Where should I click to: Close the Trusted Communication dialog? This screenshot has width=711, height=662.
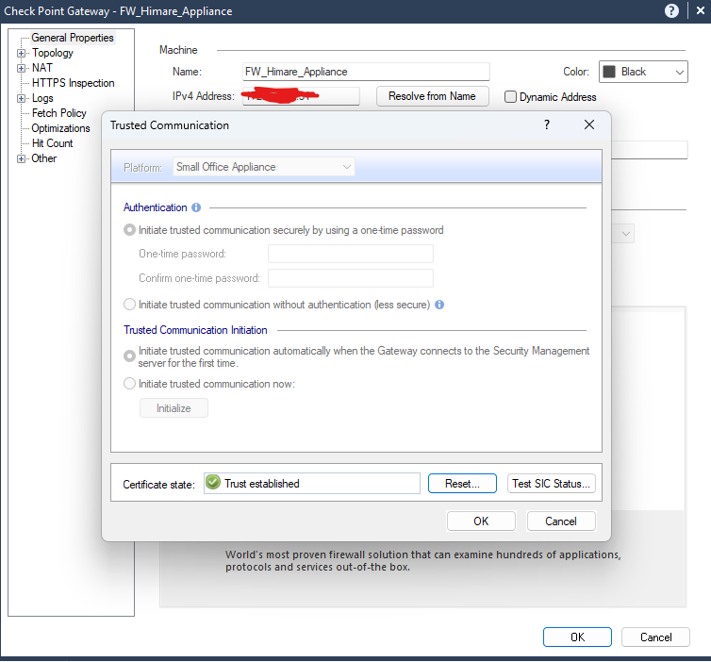click(x=589, y=124)
